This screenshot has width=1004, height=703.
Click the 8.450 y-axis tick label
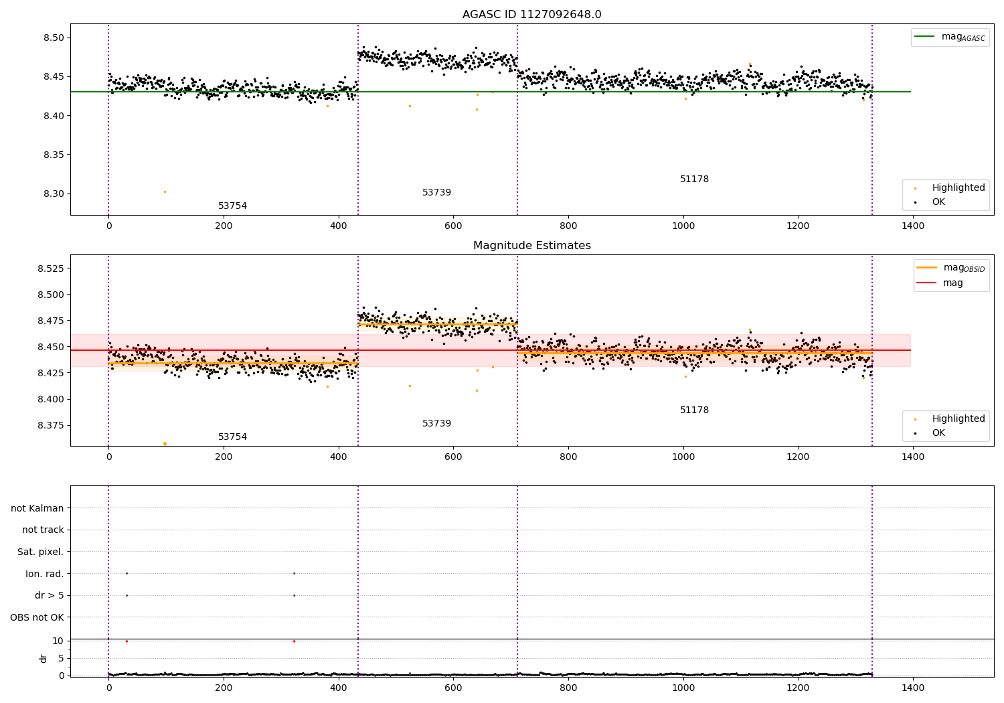52,347
